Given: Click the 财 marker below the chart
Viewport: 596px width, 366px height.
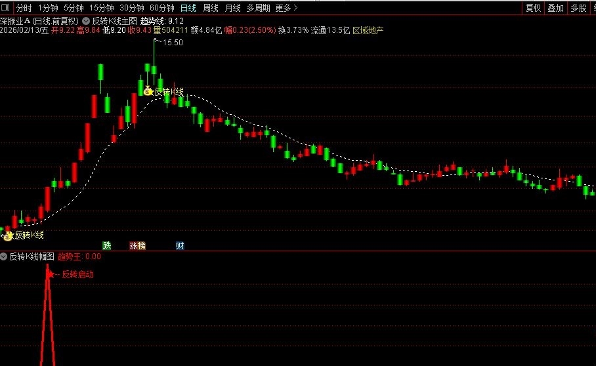Looking at the screenshot, I should point(180,246).
